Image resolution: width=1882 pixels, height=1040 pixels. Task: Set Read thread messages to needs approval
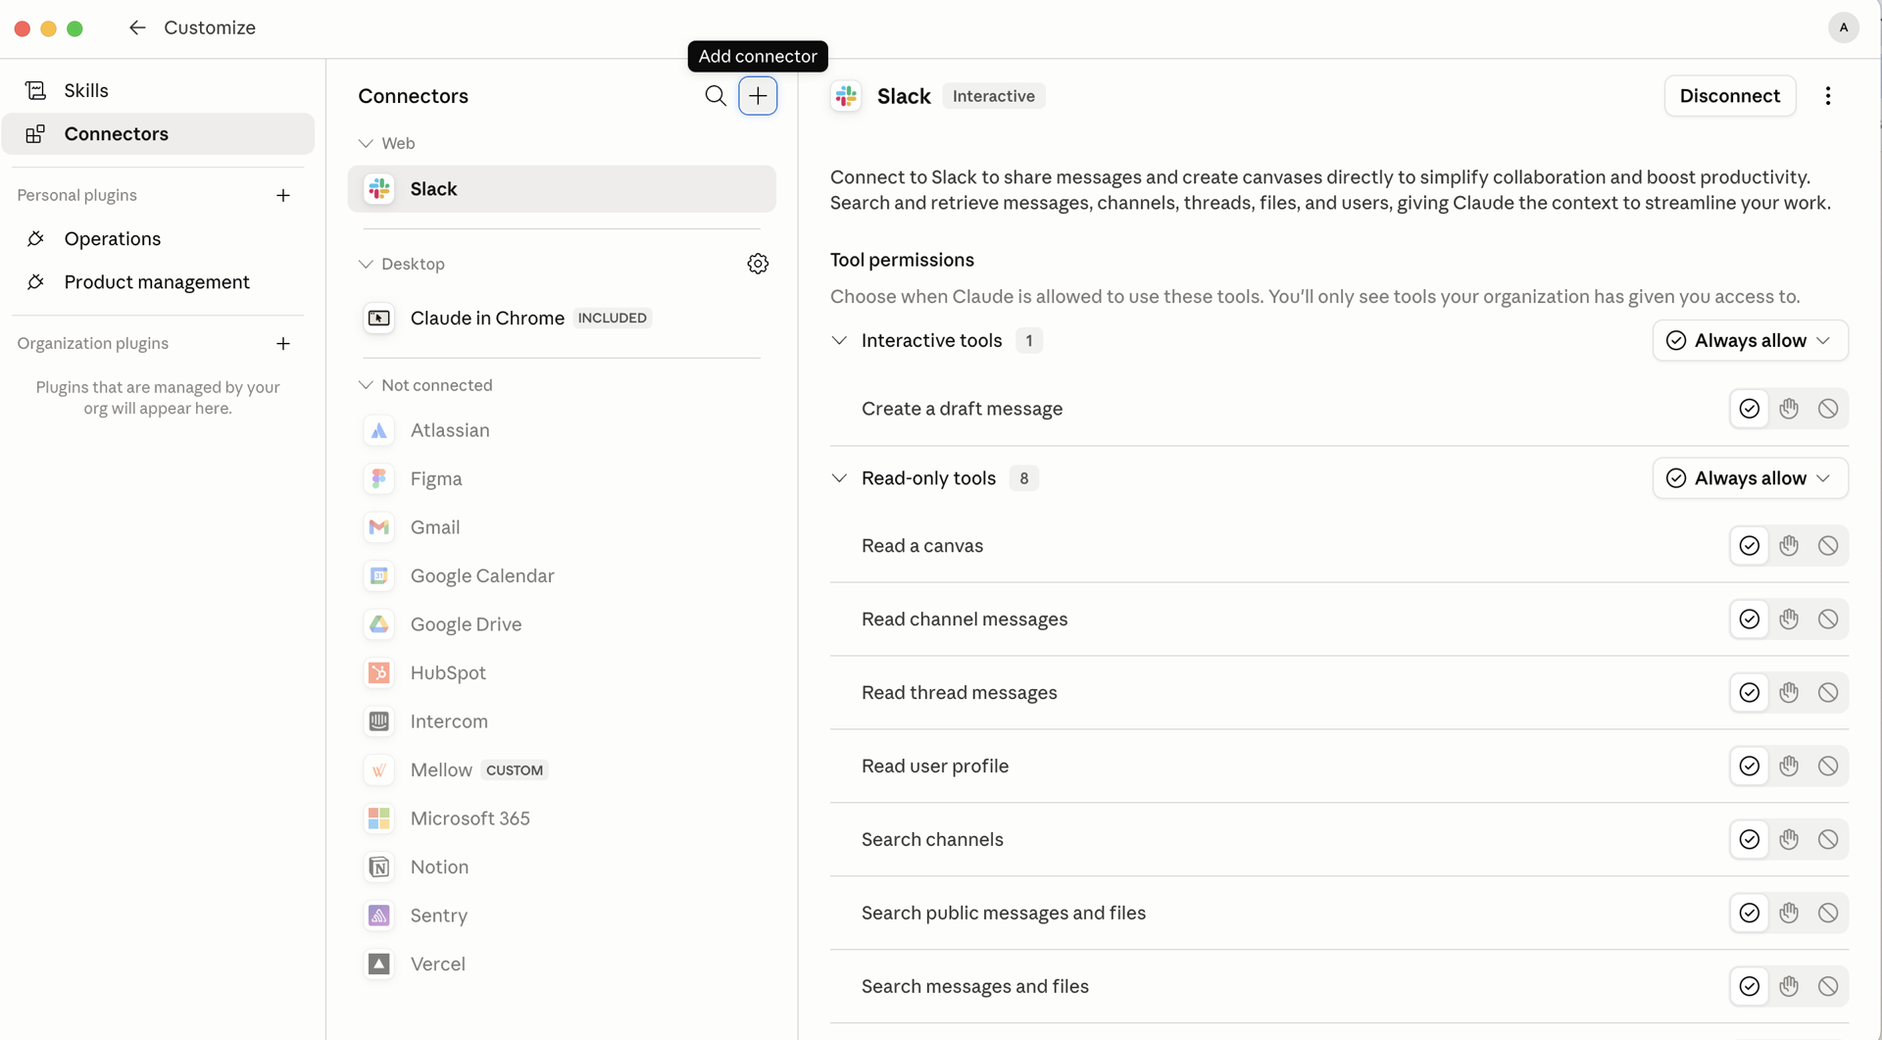point(1789,693)
